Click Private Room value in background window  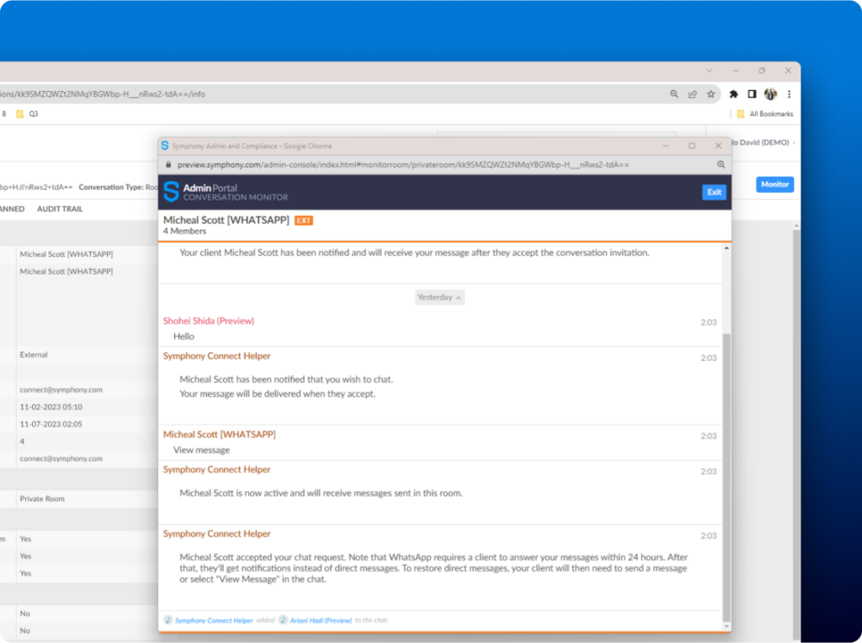point(42,499)
